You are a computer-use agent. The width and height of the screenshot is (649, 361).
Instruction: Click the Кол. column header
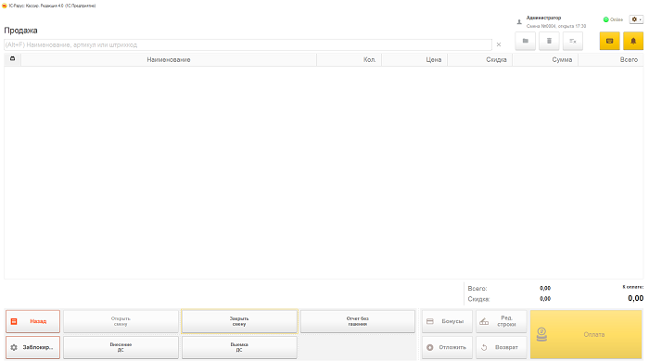[350, 59]
